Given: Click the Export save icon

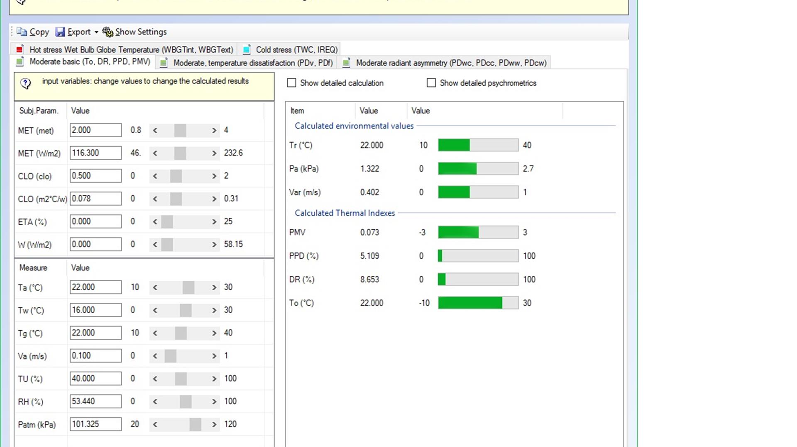Looking at the screenshot, I should (60, 32).
